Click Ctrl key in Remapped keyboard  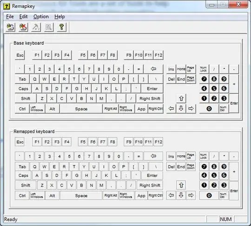(x=22, y=196)
